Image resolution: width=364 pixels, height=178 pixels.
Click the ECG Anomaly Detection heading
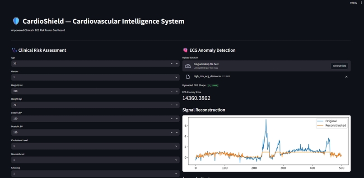point(212,50)
